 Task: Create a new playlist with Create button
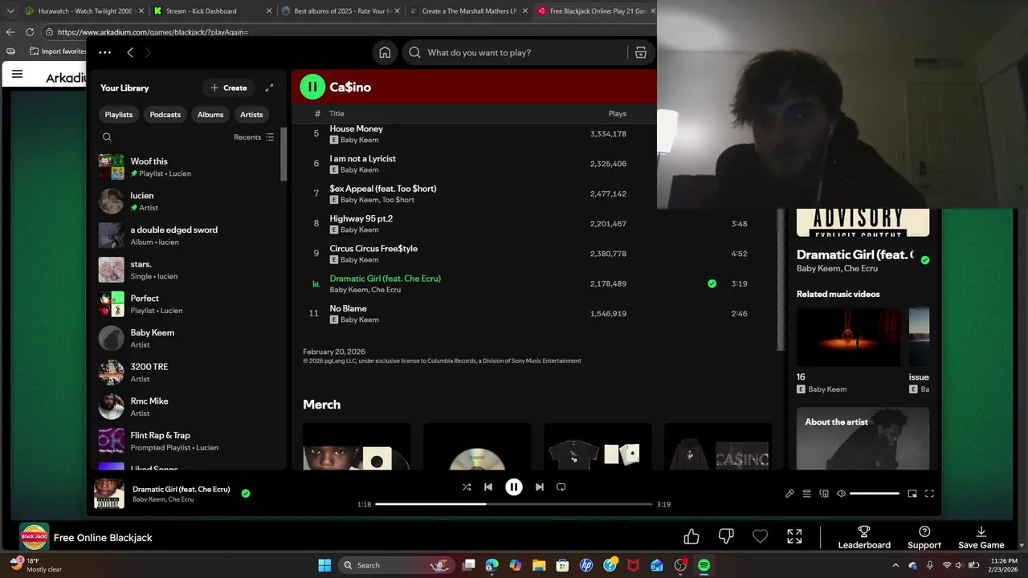[229, 88]
